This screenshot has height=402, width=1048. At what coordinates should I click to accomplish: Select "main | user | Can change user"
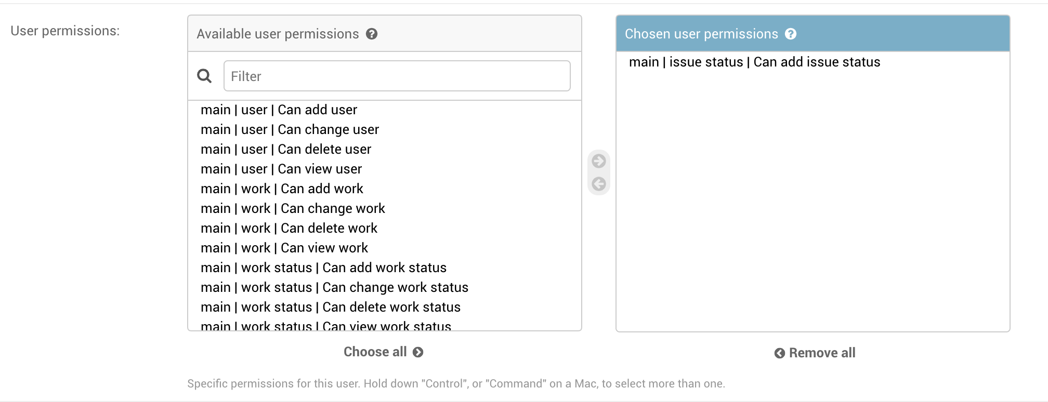290,130
